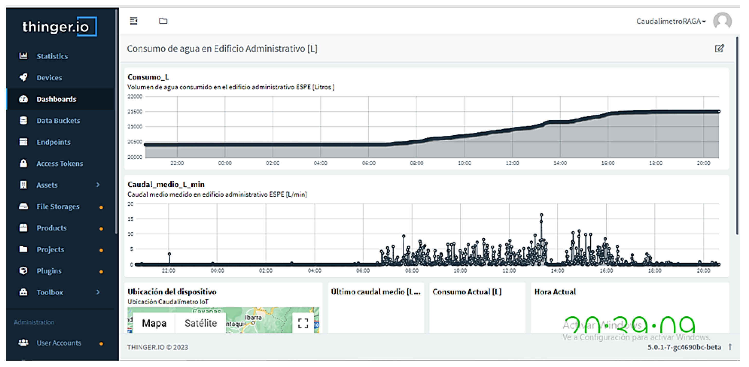749x367 pixels.
Task: Open the Endpoints menu item
Action: [x=53, y=142]
